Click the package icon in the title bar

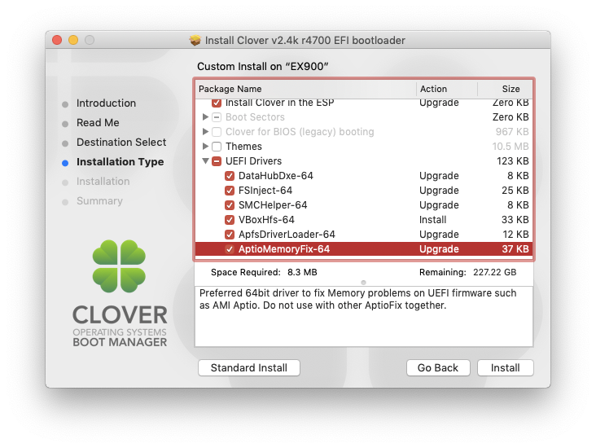[x=195, y=40]
